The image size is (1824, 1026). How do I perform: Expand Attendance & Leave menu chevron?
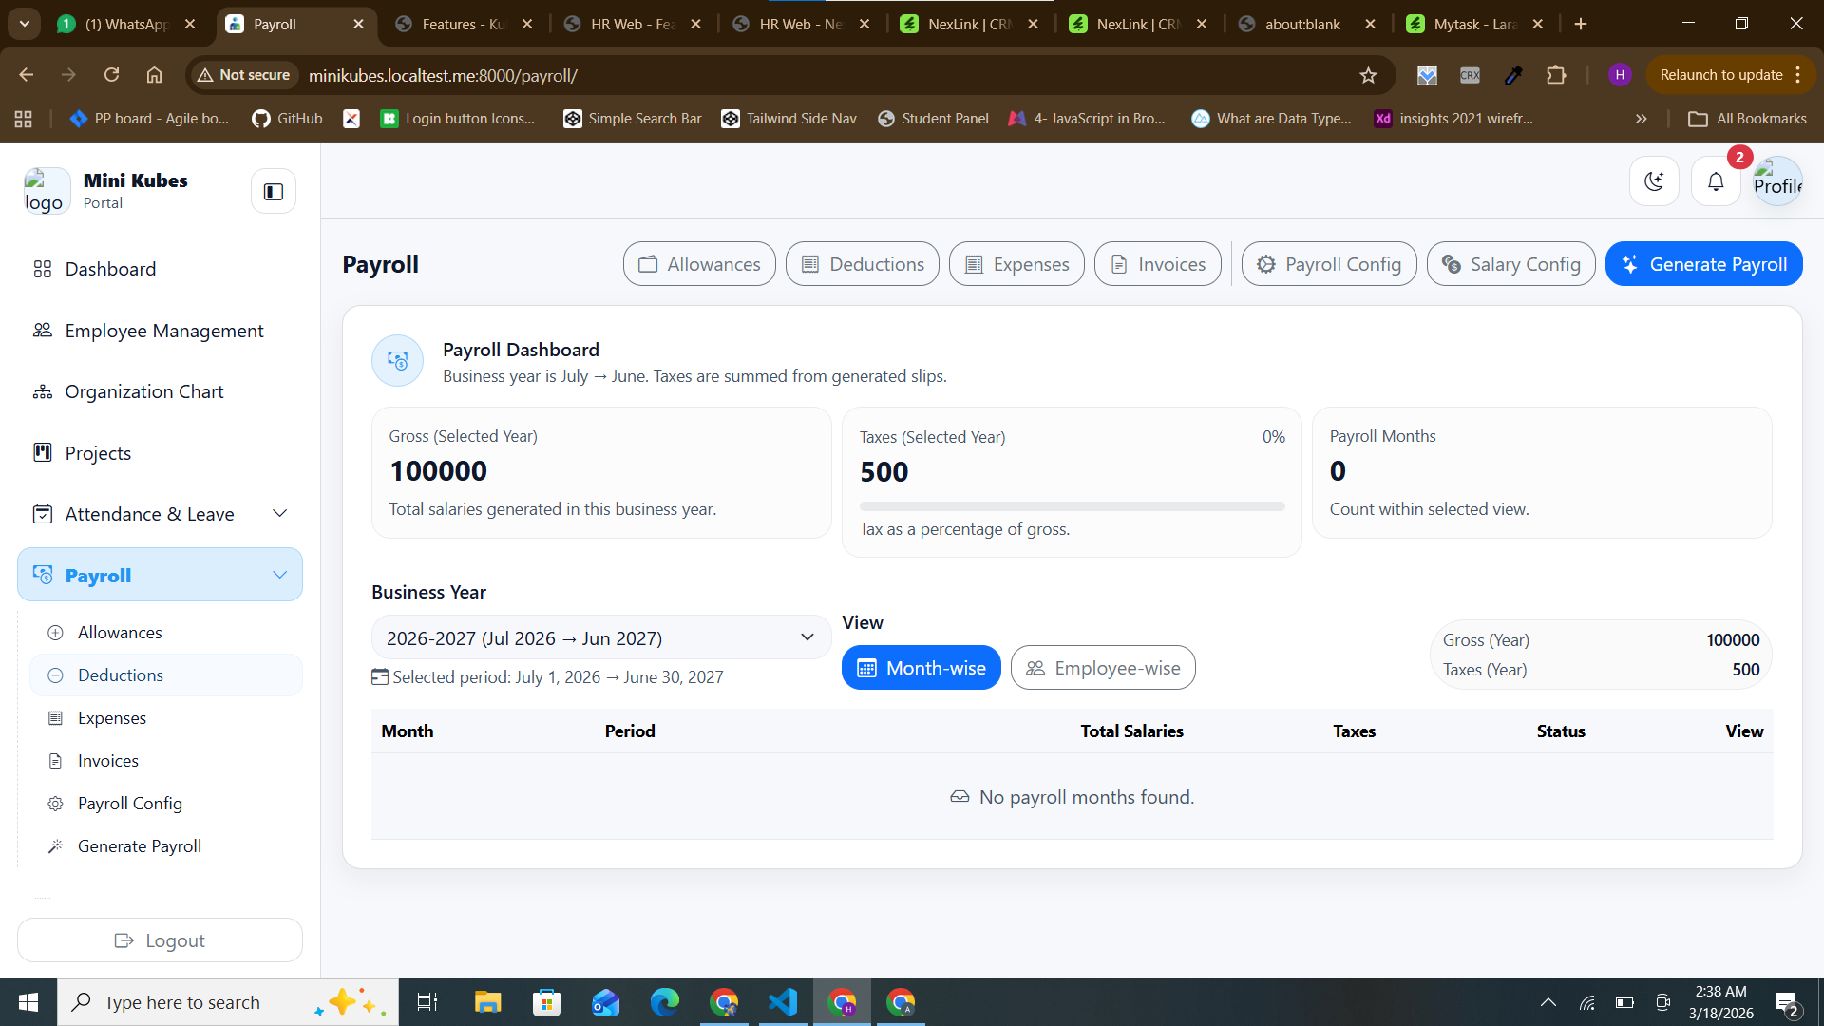[x=280, y=514]
